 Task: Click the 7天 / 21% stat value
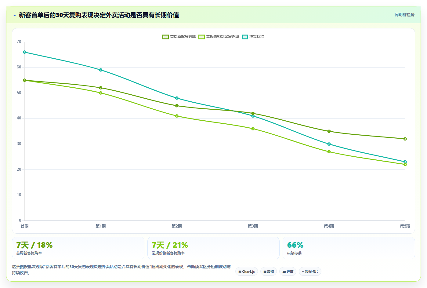pyautogui.click(x=170, y=245)
